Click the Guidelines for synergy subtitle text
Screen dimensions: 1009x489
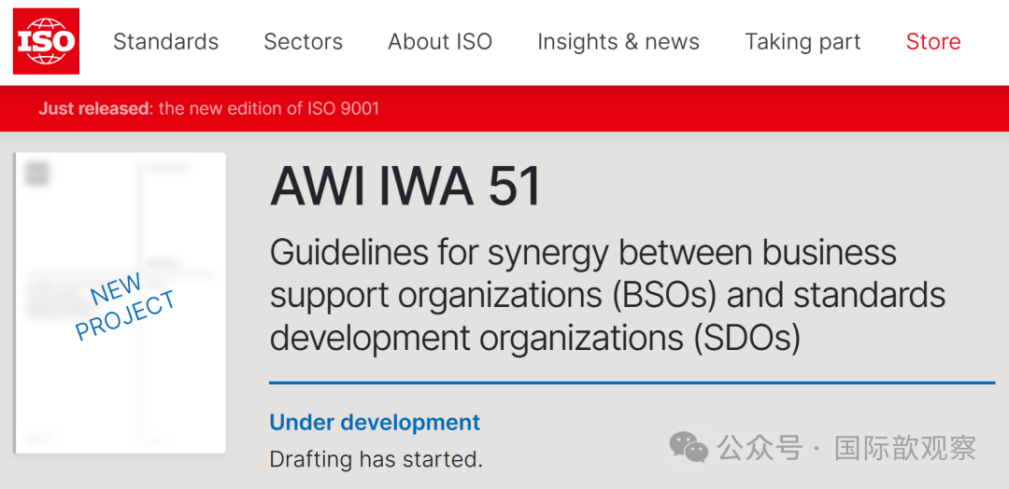click(607, 295)
